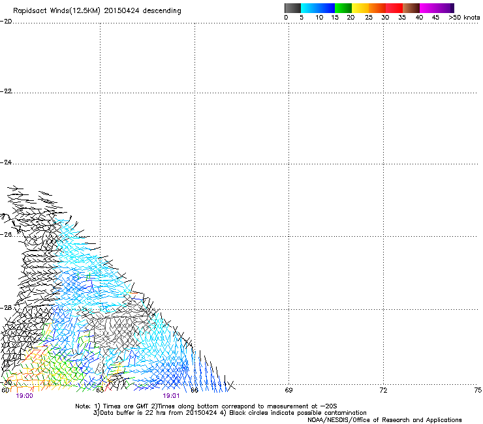The image size is (483, 424).
Task: Click the orange 25-30 knots color segment
Action: [x=377, y=8]
